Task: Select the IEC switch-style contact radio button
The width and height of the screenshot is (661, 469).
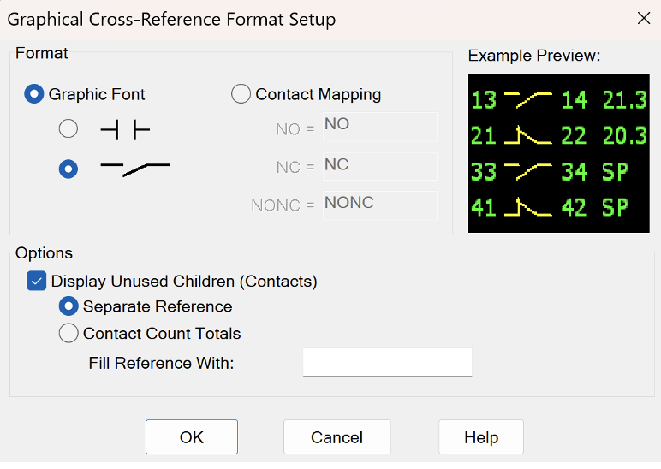Action: pos(68,169)
